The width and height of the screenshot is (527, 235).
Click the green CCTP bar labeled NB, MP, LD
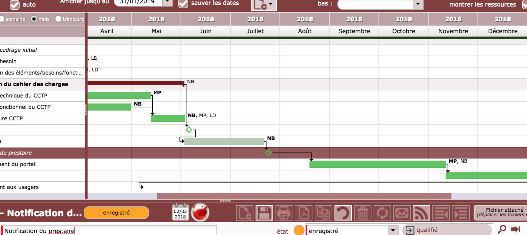pos(168,118)
